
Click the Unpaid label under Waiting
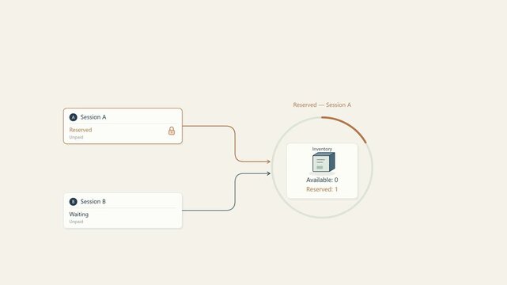(x=76, y=222)
